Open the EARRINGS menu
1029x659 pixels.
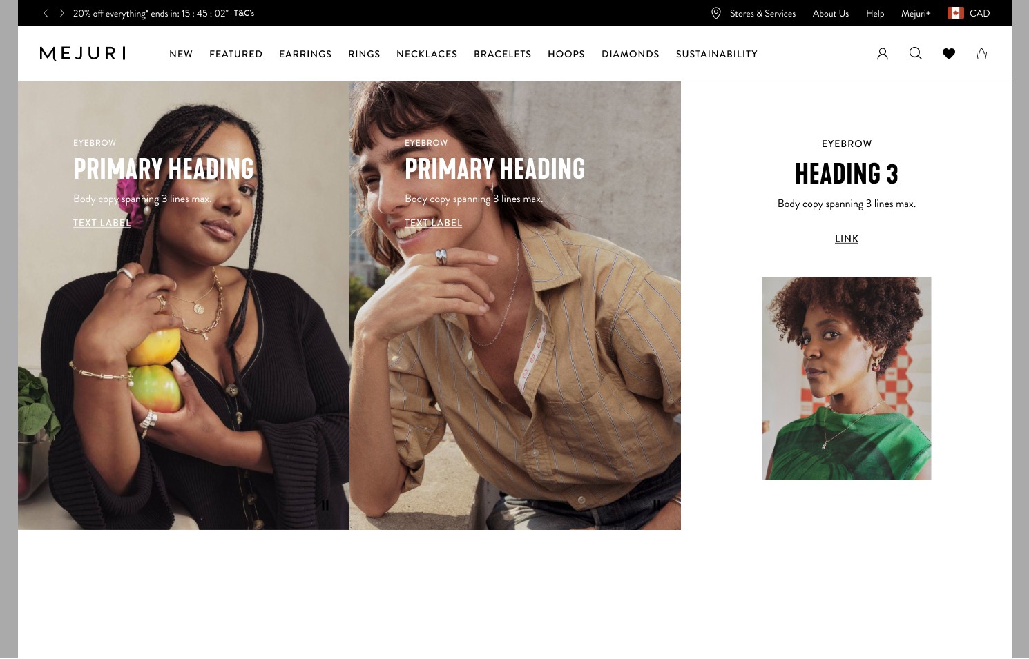click(305, 54)
